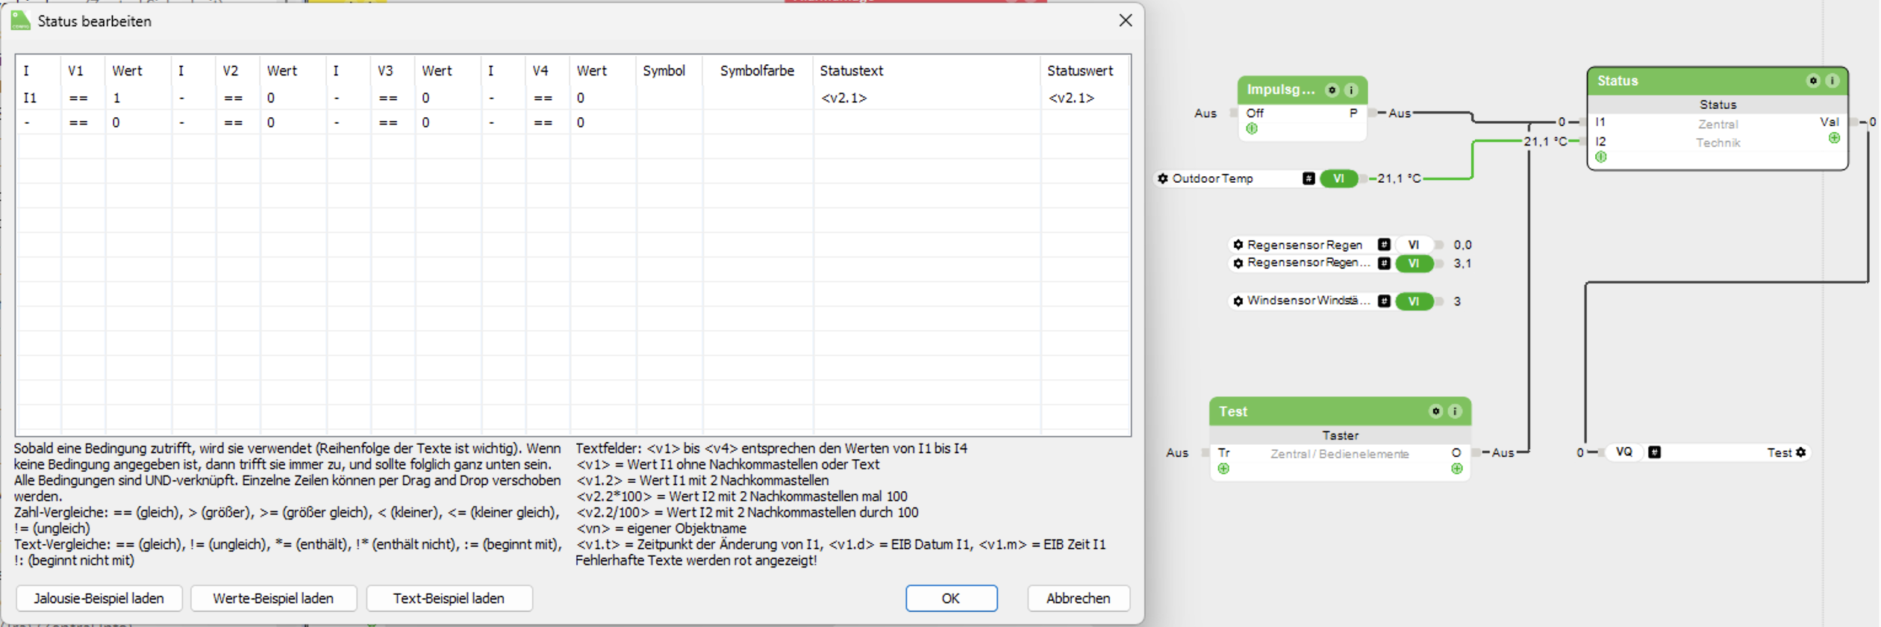Select green Status block title bar
The width and height of the screenshot is (1881, 627).
point(1718,81)
